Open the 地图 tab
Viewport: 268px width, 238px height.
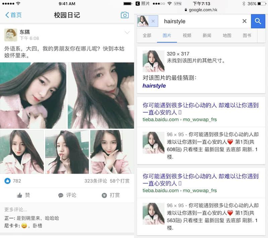(227, 35)
